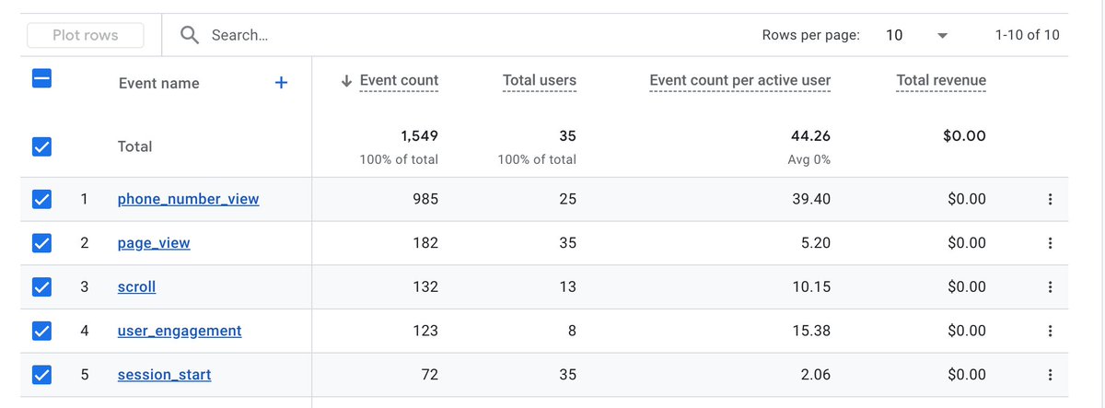Sort by Total revenue column header

pyautogui.click(x=941, y=81)
